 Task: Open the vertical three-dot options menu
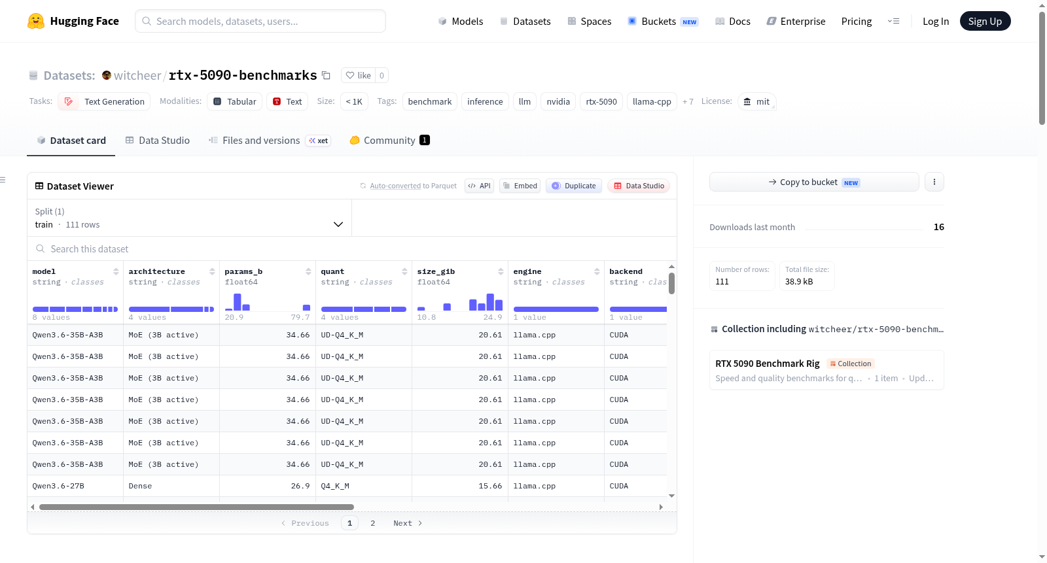[x=934, y=182]
